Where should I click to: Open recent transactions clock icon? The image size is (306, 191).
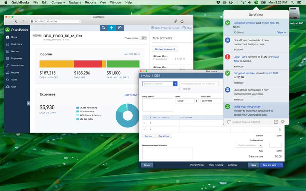click(x=120, y=28)
